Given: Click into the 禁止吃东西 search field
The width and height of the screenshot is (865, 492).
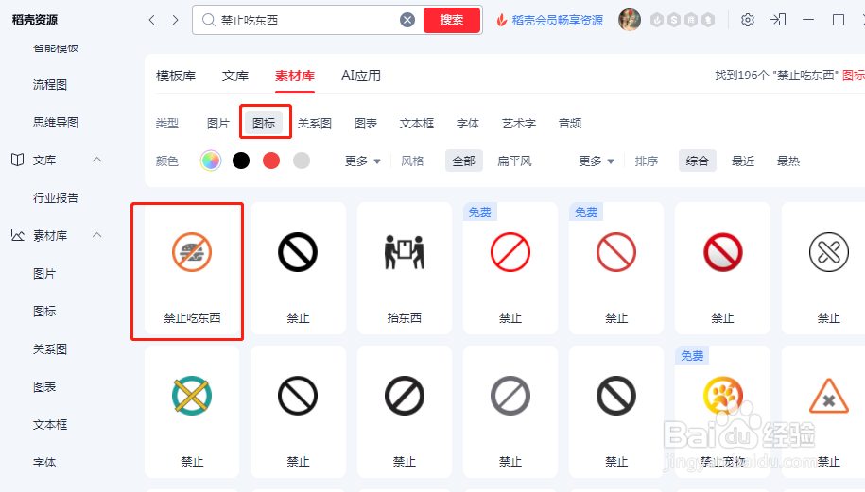Looking at the screenshot, I should 306,20.
